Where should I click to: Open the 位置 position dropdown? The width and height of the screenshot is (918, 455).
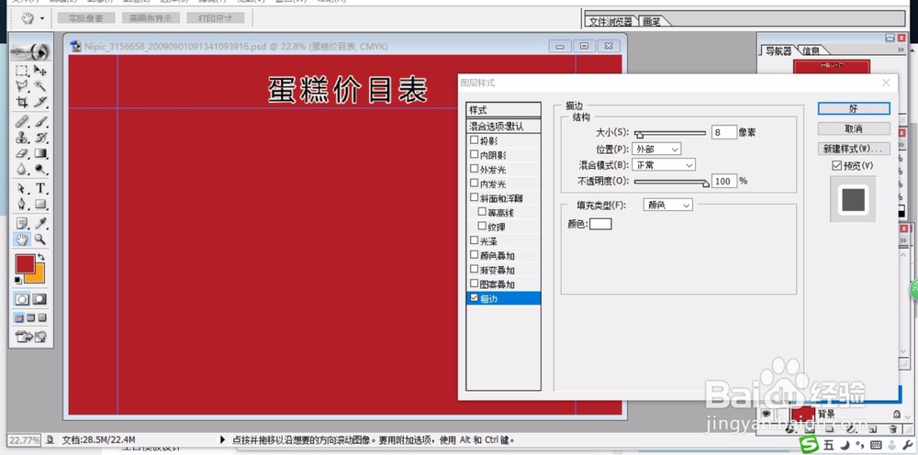pyautogui.click(x=656, y=150)
